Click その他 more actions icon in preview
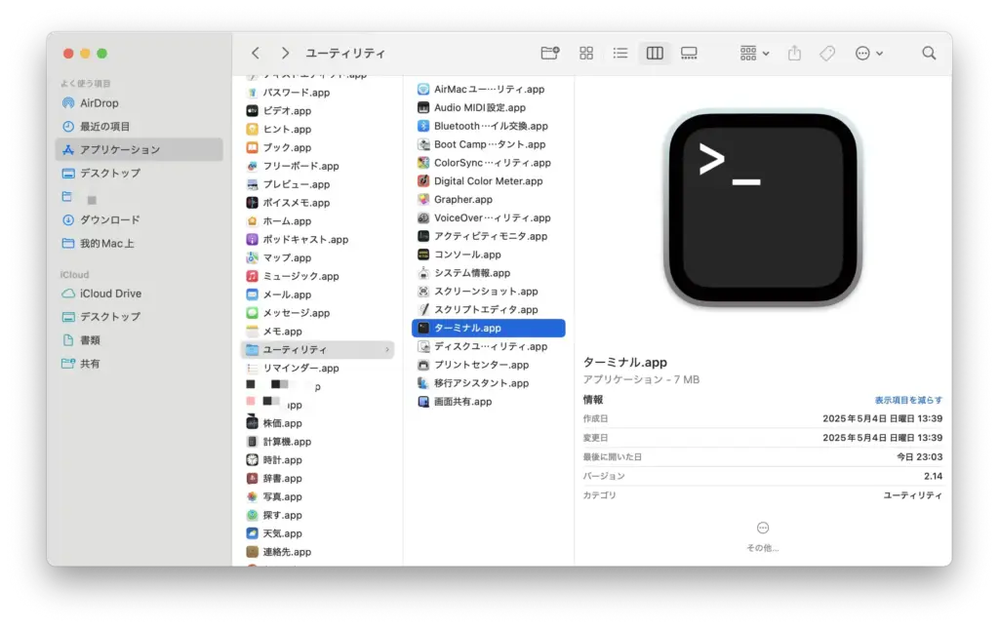This screenshot has width=999, height=628. click(763, 528)
